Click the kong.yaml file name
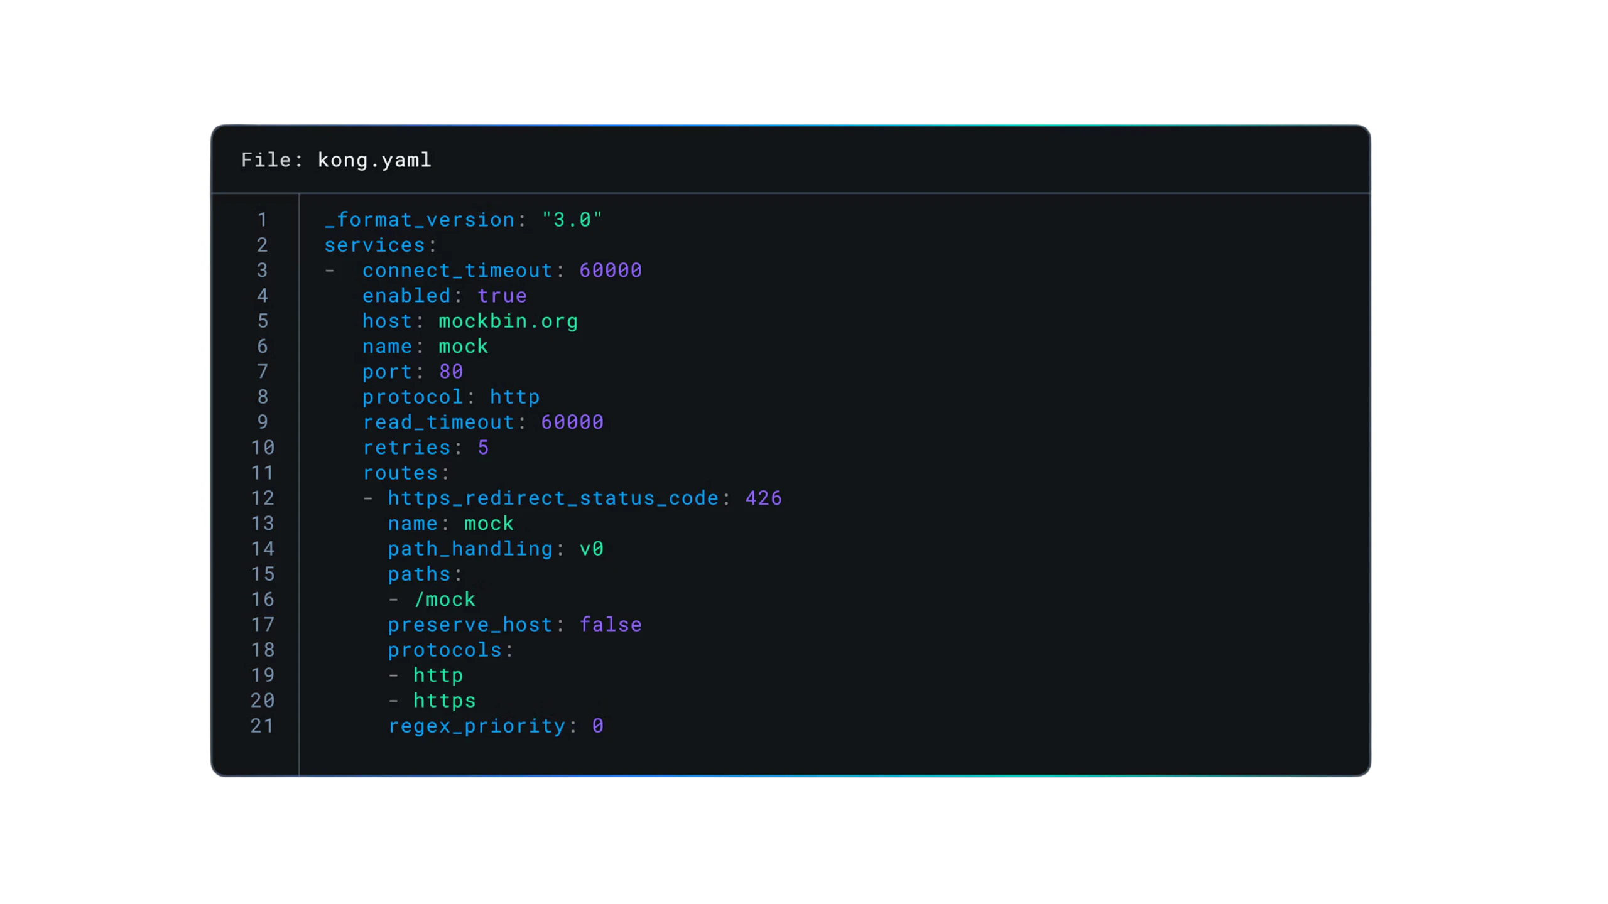Viewport: 1608px width, 904px height. pos(374,160)
